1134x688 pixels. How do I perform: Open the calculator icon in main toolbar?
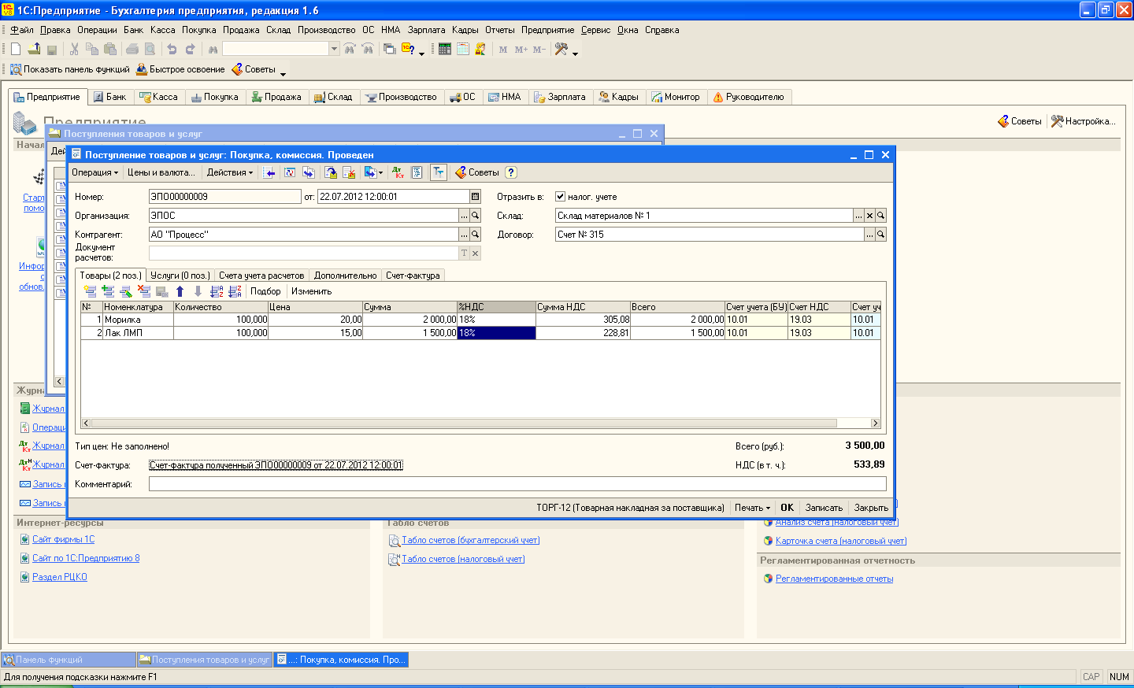445,49
